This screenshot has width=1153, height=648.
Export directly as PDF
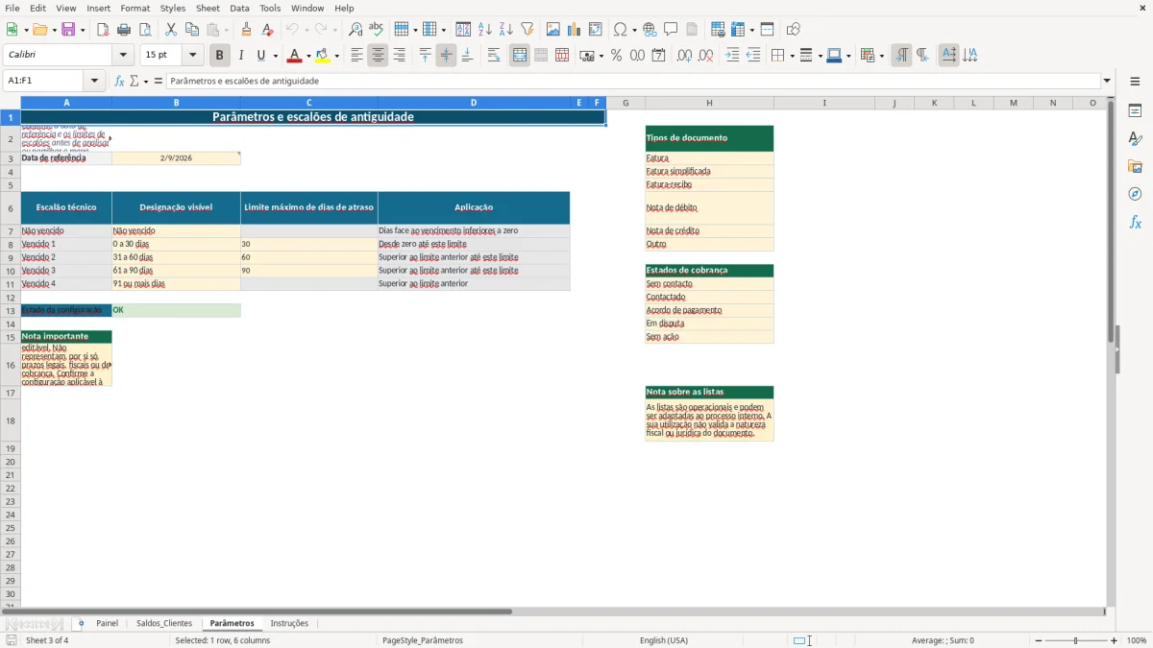pyautogui.click(x=103, y=30)
